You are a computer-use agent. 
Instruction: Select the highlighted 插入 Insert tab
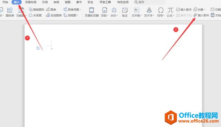pos(17,2)
